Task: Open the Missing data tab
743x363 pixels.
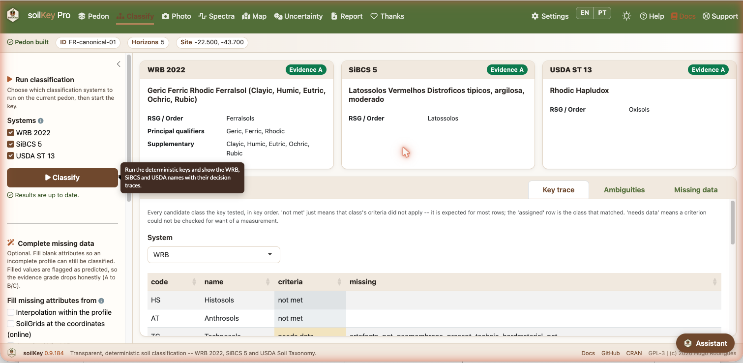Action: (695, 190)
